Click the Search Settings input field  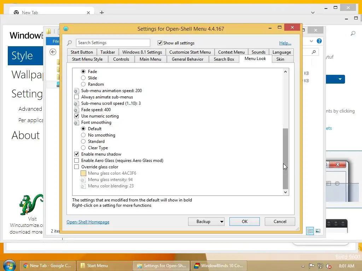point(113,43)
